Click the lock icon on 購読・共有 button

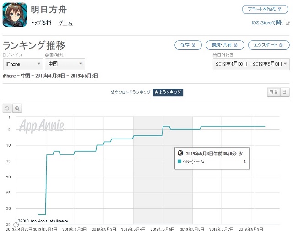coord(236,45)
